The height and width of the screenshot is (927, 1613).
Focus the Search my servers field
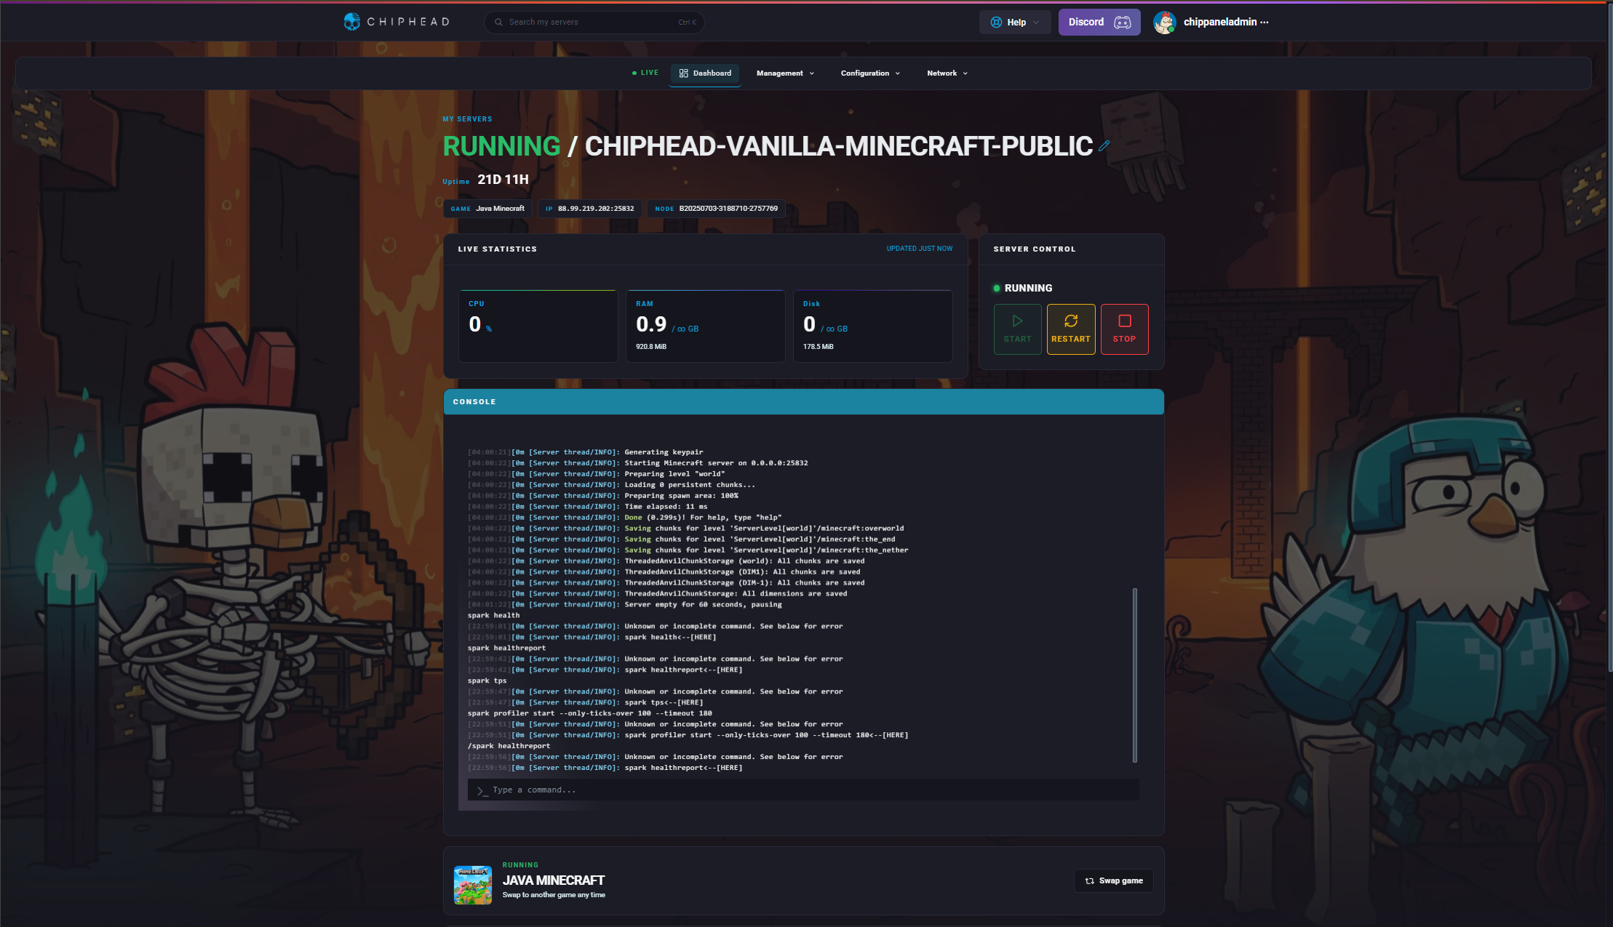click(x=594, y=22)
